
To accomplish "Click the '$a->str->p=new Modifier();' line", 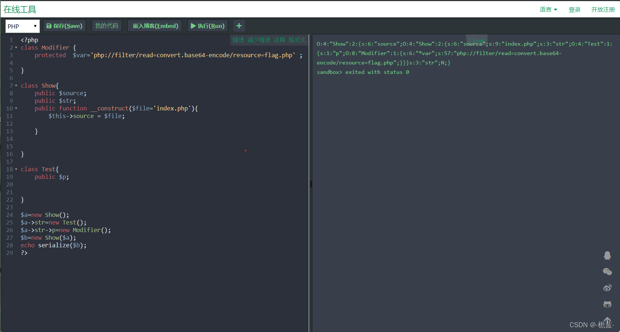I will (66, 230).
